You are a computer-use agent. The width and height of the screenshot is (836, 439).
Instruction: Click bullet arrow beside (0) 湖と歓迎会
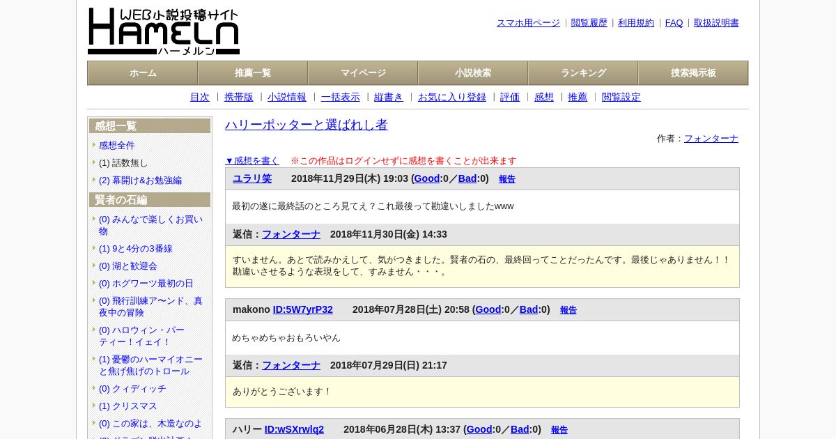[94, 265]
